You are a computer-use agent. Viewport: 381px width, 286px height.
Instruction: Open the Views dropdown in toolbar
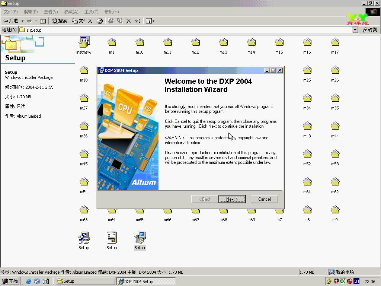click(150, 21)
